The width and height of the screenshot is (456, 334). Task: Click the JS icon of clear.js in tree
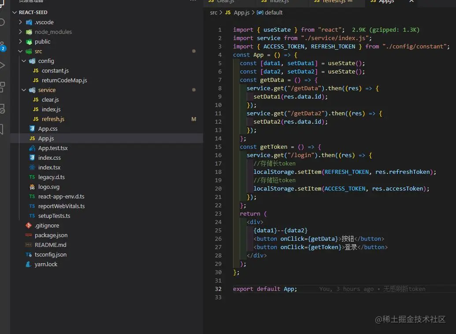click(x=36, y=99)
